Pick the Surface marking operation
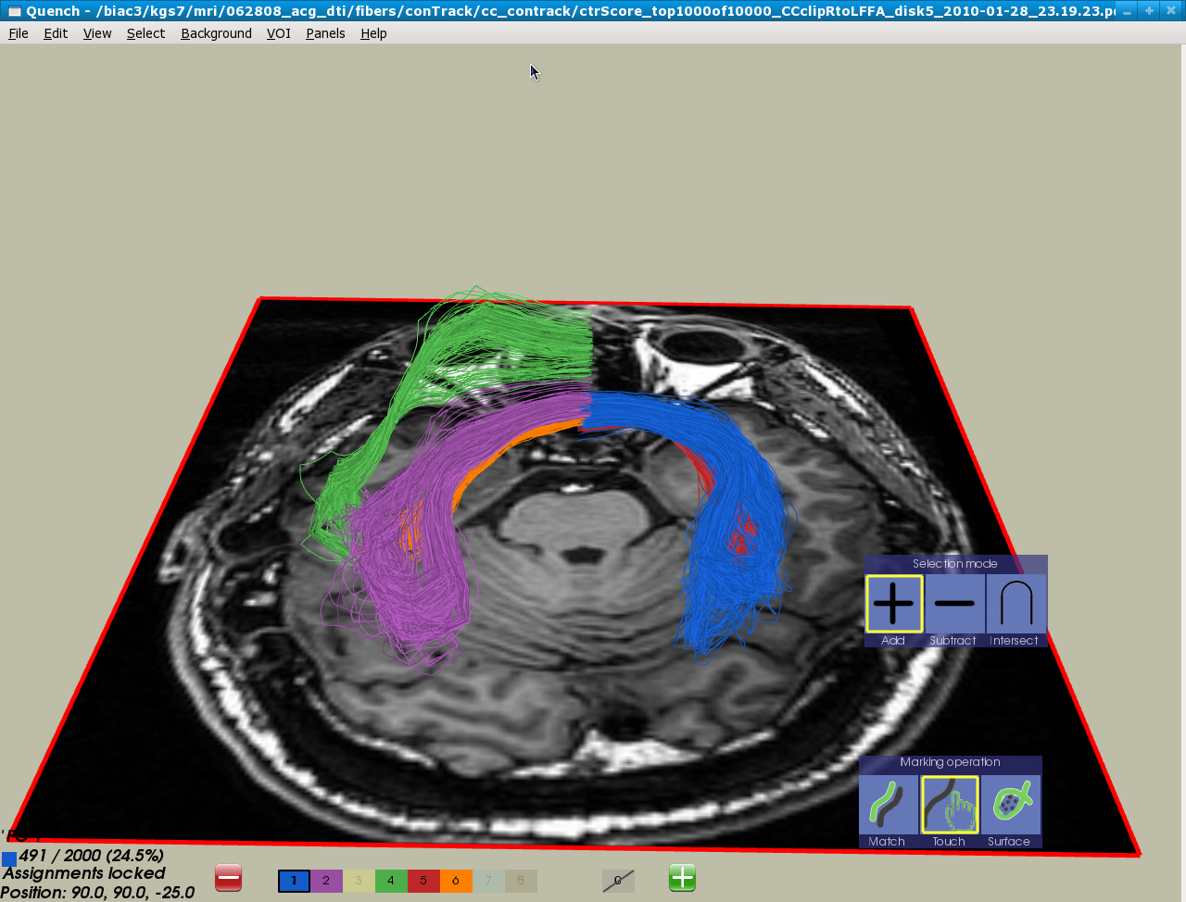This screenshot has width=1186, height=902. [x=1011, y=805]
